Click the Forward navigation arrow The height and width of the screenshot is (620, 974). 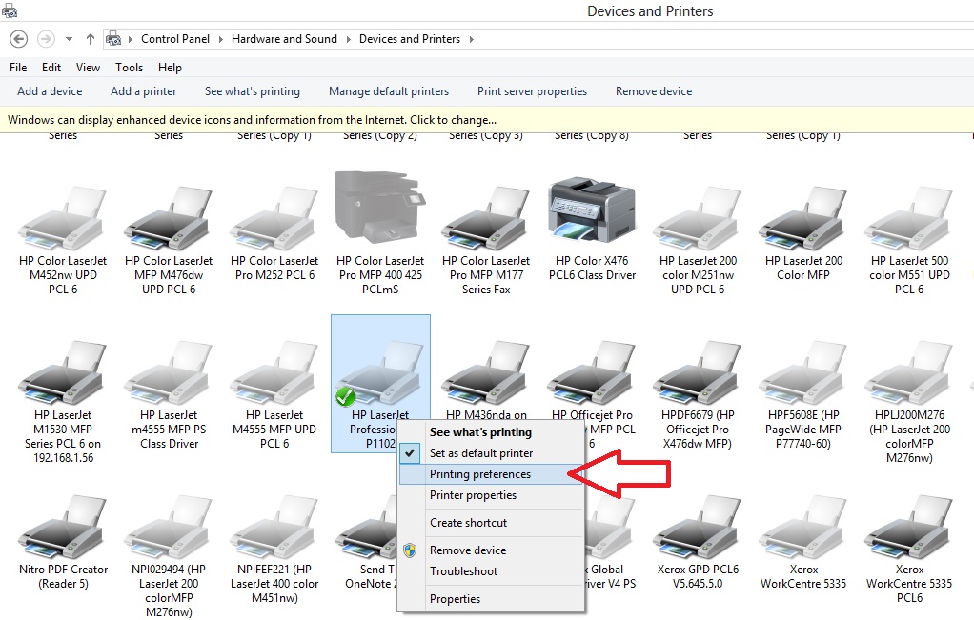46,39
